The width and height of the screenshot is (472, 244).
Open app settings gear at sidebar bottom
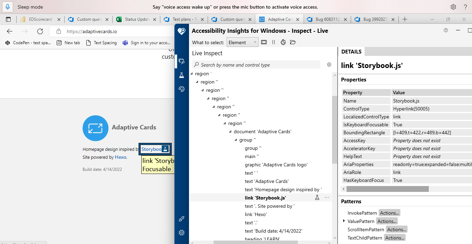(x=181, y=233)
